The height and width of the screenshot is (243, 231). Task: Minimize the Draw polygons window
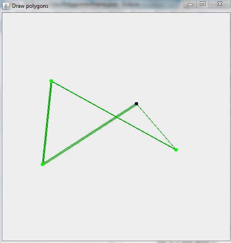(190, 4)
